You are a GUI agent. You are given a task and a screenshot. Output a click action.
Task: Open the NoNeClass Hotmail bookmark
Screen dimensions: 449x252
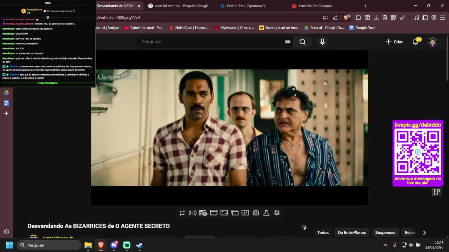pos(188,28)
